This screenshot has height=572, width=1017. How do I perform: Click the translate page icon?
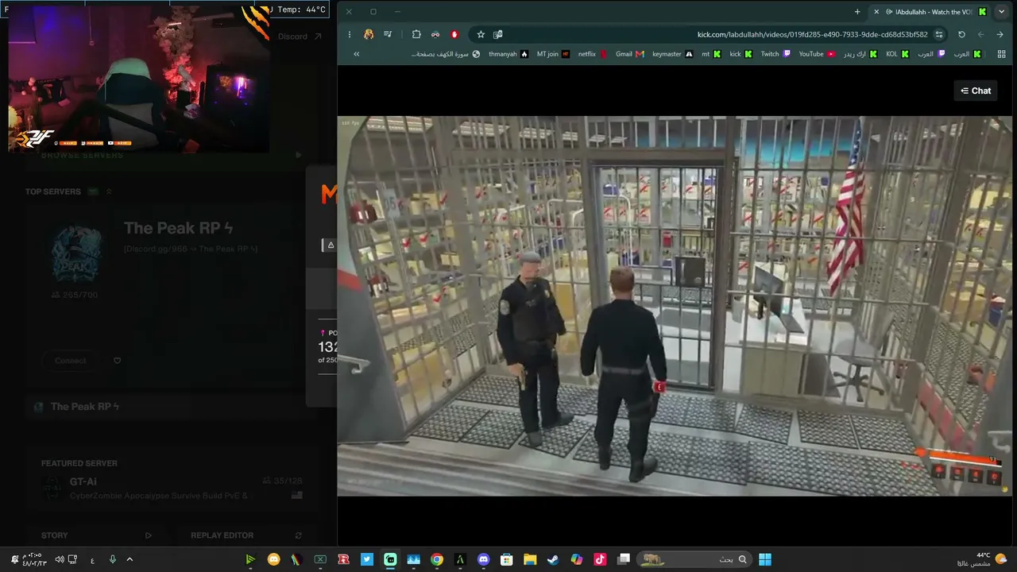498,34
